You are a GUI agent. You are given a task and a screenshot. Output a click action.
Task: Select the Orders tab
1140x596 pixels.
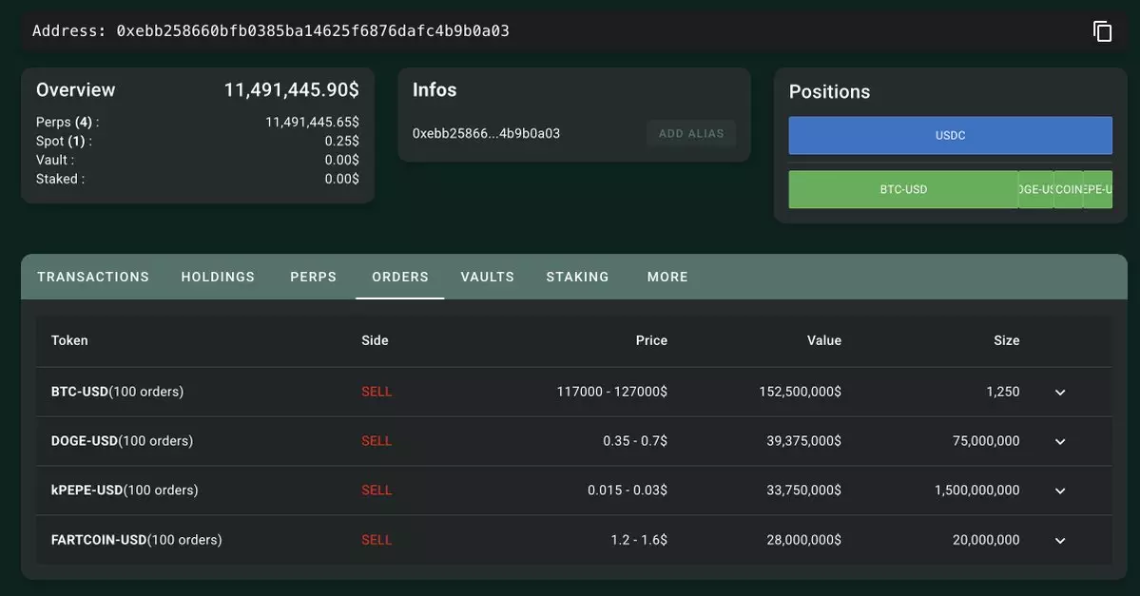coord(399,277)
